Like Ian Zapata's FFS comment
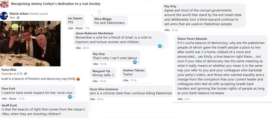This screenshot has width=277, height=118. 71,28
